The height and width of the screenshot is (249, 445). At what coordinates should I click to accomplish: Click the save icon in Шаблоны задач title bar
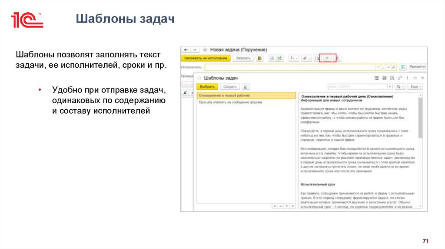(377, 78)
